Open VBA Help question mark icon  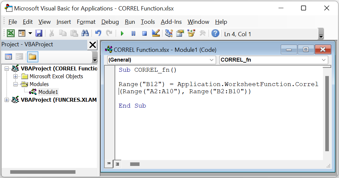(x=215, y=33)
